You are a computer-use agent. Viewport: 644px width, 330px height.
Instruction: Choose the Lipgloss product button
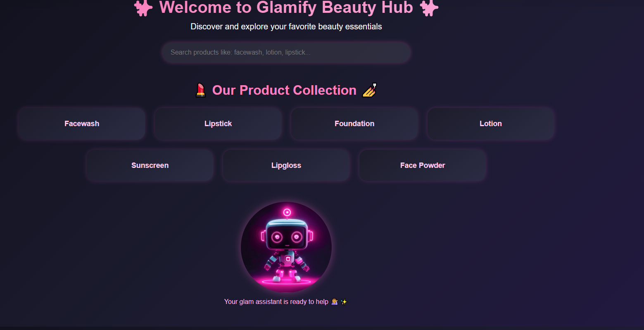[x=286, y=165]
